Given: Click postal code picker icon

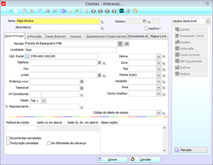Looking at the screenshot, I should (27, 56).
